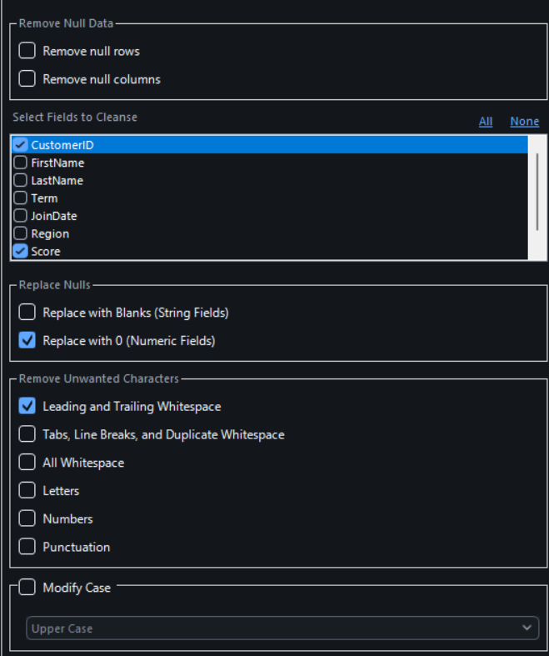Check the Region field
The width and height of the screenshot is (549, 656).
[x=21, y=233]
